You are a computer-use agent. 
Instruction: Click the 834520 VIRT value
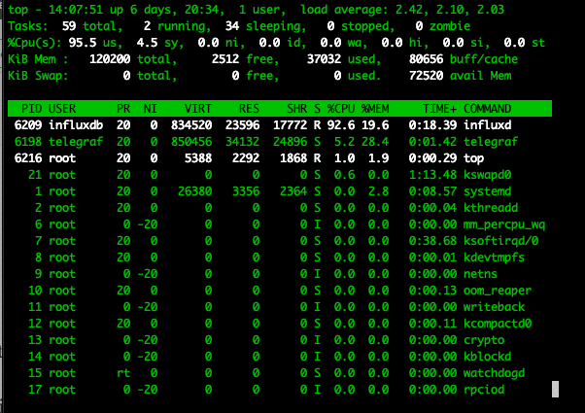[191, 125]
